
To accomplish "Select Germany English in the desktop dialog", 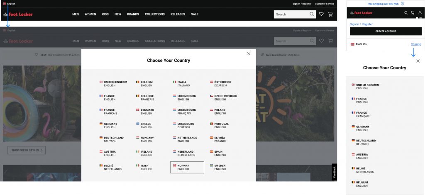I will pos(108,125).
